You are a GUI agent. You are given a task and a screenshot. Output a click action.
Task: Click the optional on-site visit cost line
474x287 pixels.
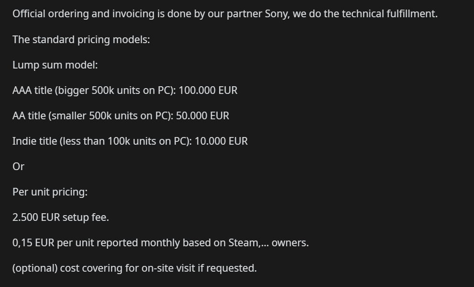tap(134, 268)
